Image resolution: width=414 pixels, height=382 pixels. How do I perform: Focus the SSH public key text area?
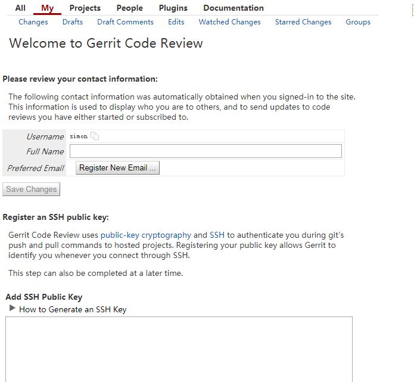point(179,349)
